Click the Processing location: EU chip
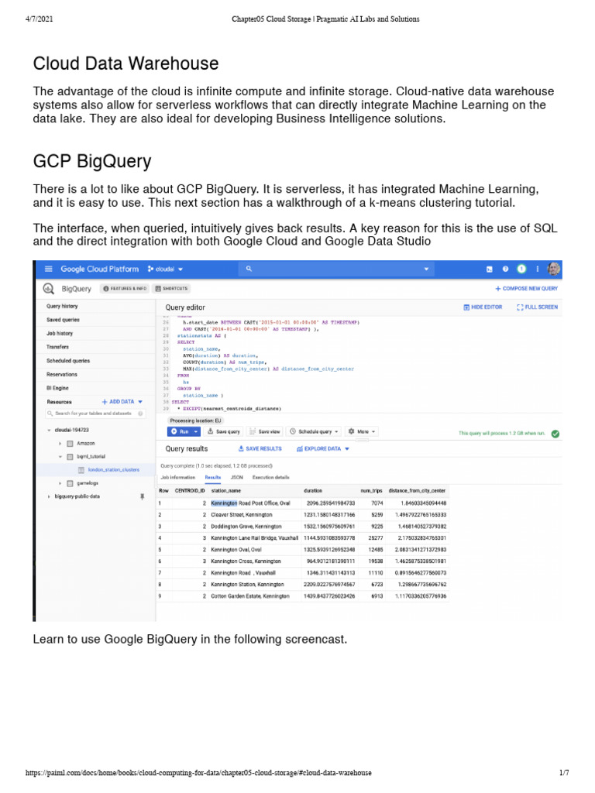This screenshot has width=595, height=793. click(196, 421)
